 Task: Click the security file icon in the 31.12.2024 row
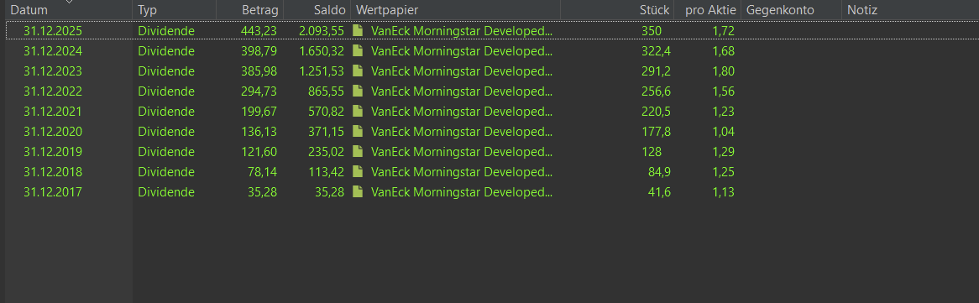coord(357,50)
